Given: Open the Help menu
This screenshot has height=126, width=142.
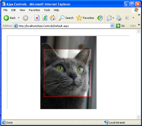Looking at the screenshot, I should [57, 10].
